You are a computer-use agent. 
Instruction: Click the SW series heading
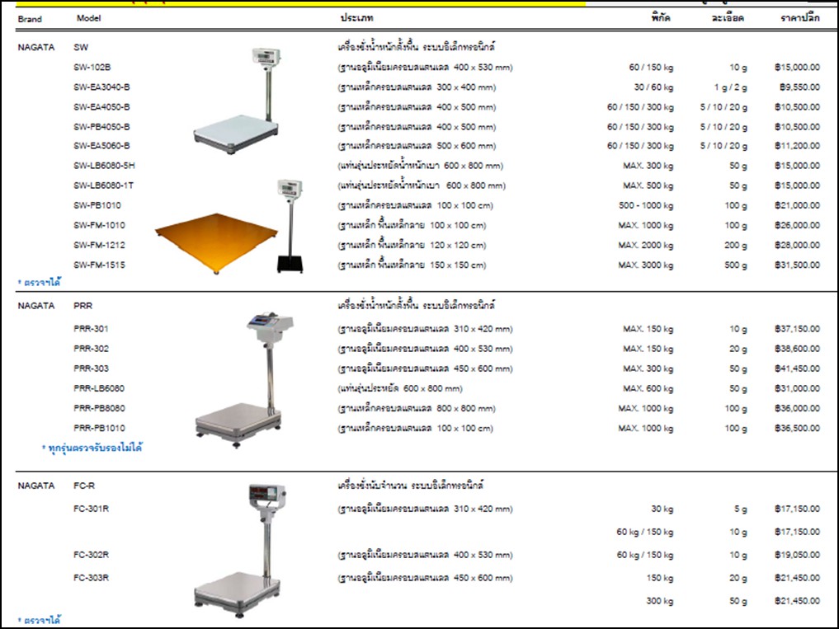(81, 48)
